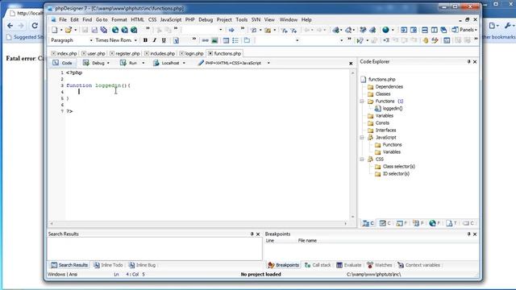Switch to the Context variables tab
This screenshot has width=516, height=290.
[x=418, y=265]
